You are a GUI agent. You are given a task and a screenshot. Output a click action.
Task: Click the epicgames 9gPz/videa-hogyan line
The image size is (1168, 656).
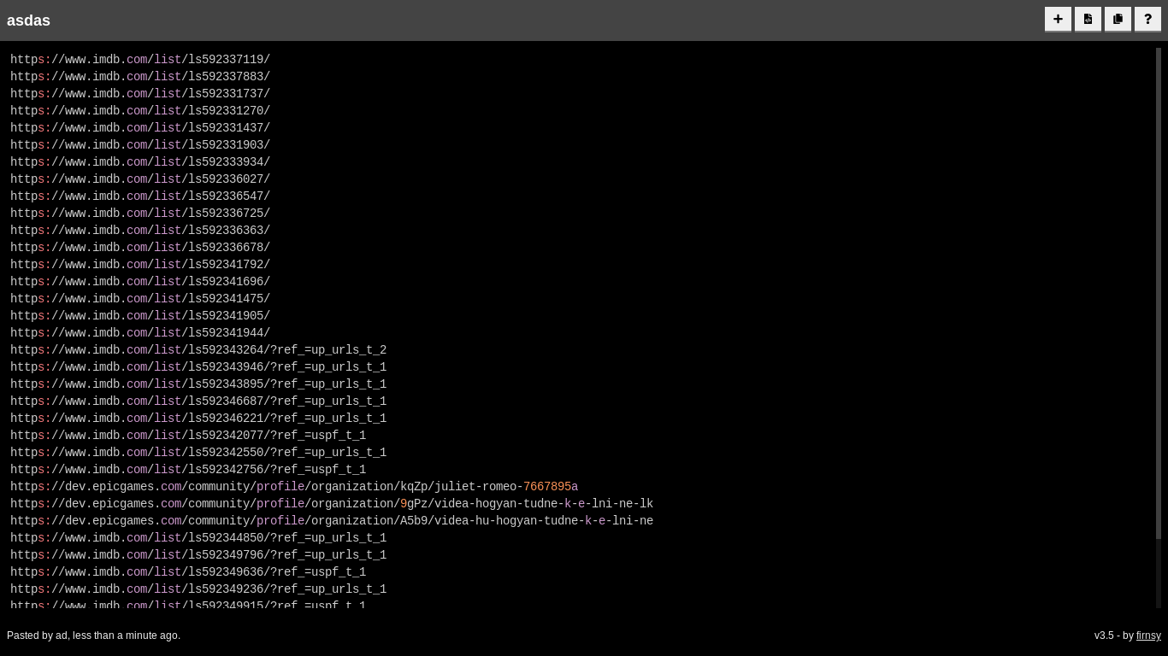[332, 504]
